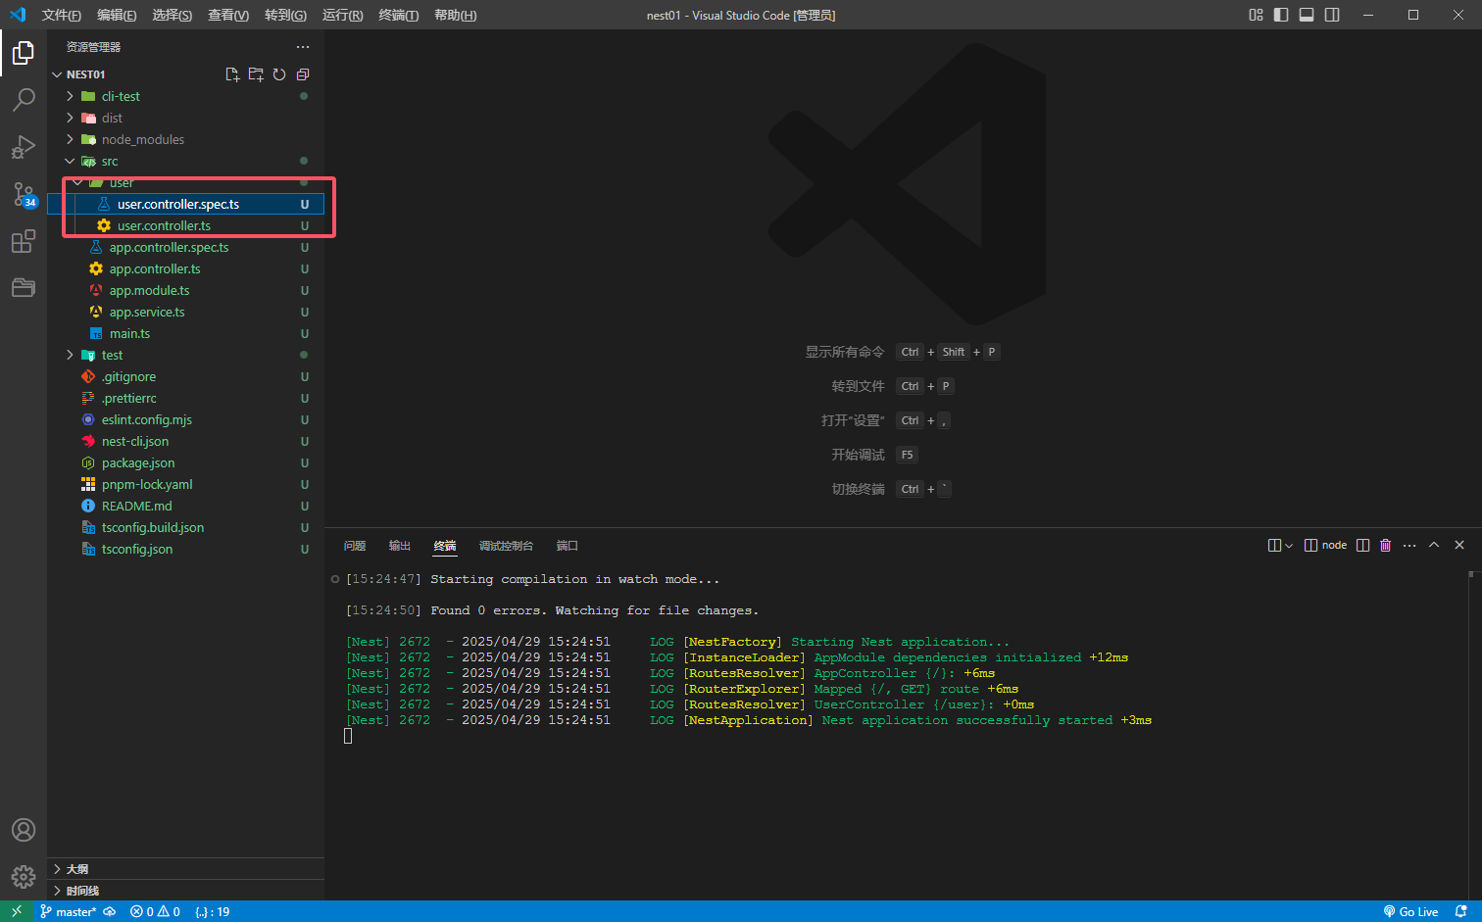Refresh the Explorer tree
This screenshot has height=922, width=1482.
pos(279,74)
